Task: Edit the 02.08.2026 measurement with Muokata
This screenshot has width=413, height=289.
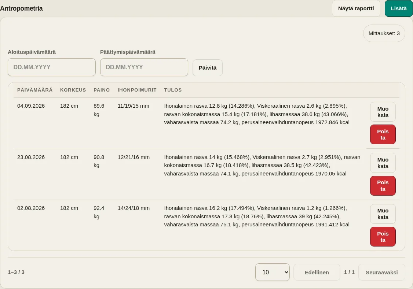Action: tap(383, 214)
